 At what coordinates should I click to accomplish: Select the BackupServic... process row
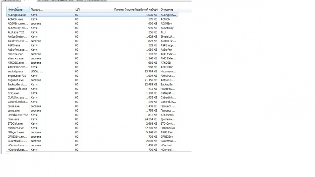pyautogui.click(x=92, y=85)
